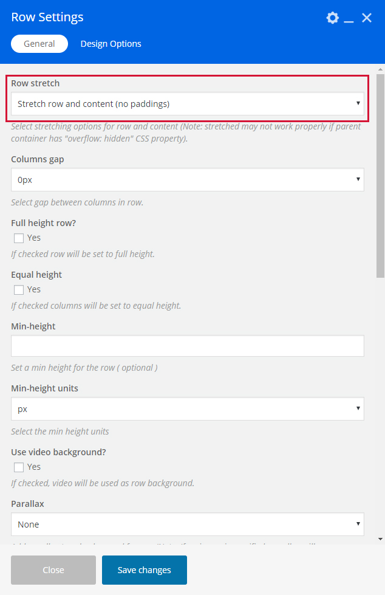385x595 pixels.
Task: Open the row settings gear icon
Action: point(332,18)
